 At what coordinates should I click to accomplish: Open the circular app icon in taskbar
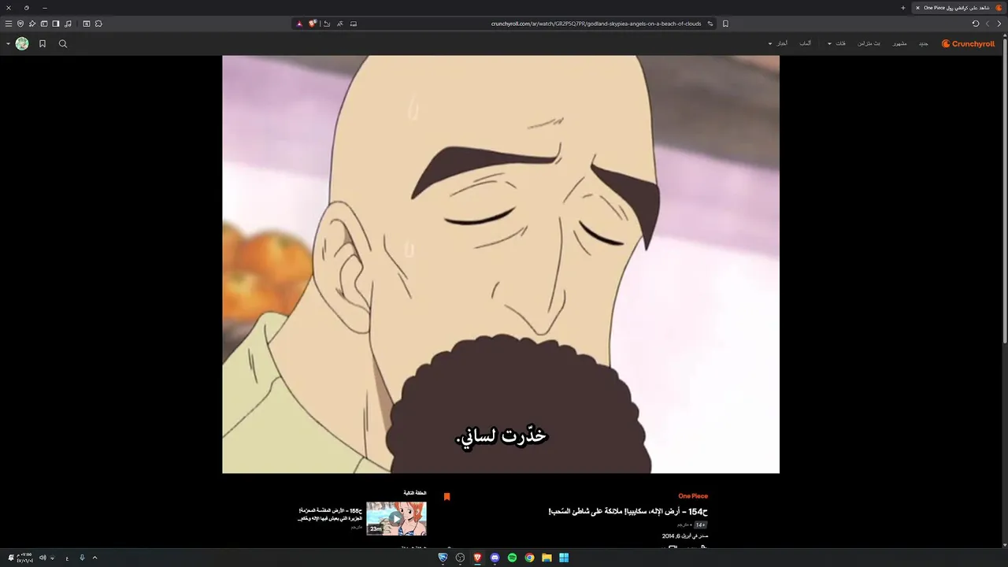tap(460, 558)
